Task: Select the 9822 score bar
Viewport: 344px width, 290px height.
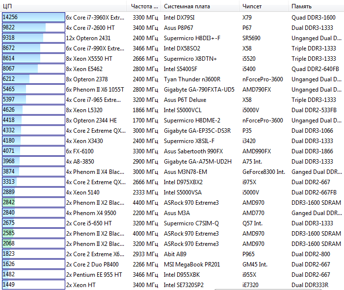Action: point(33,27)
